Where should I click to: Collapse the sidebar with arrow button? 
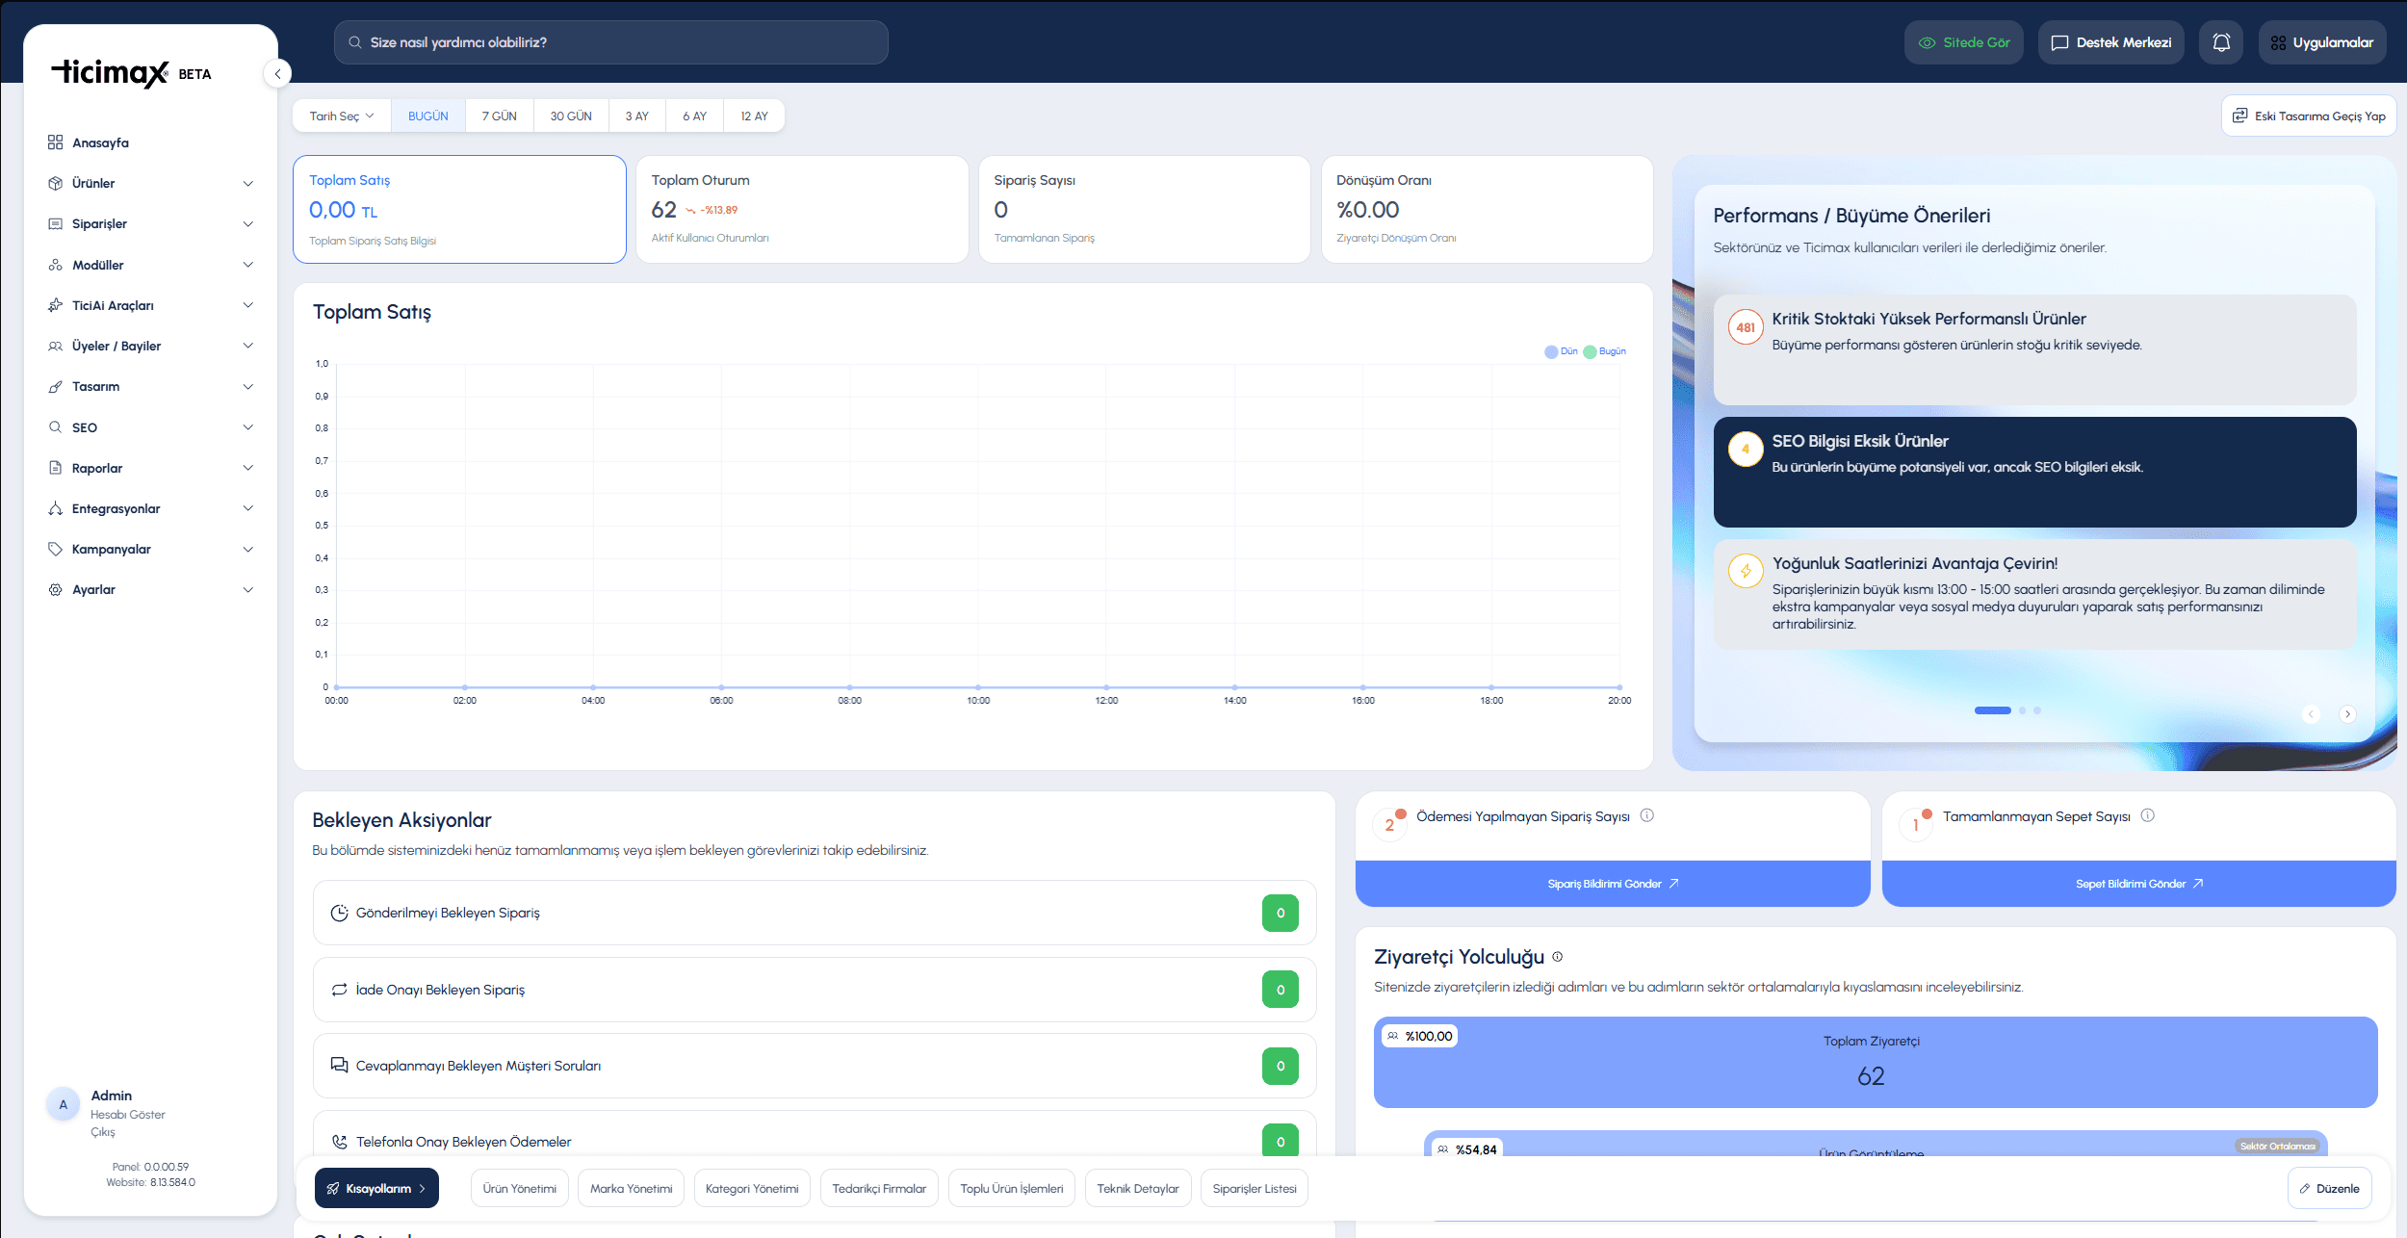(277, 73)
